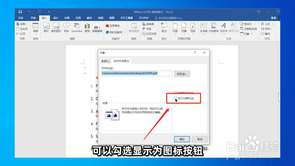The width and height of the screenshot is (295, 166).
Task: Redo the last action
Action: pyautogui.click(x=39, y=12)
